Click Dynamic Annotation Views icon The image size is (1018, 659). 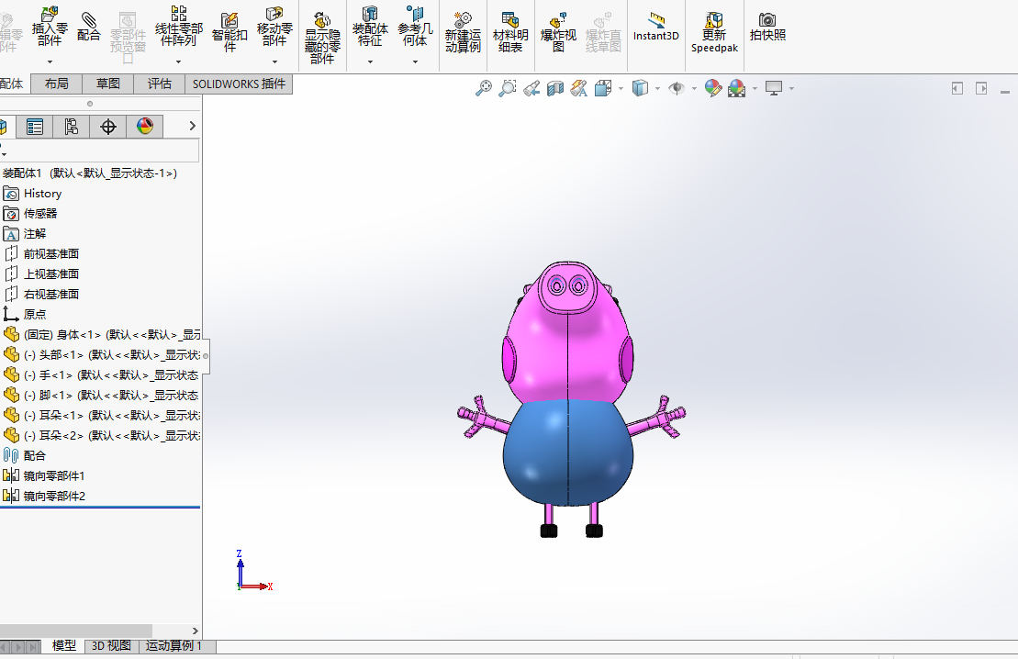click(x=578, y=88)
